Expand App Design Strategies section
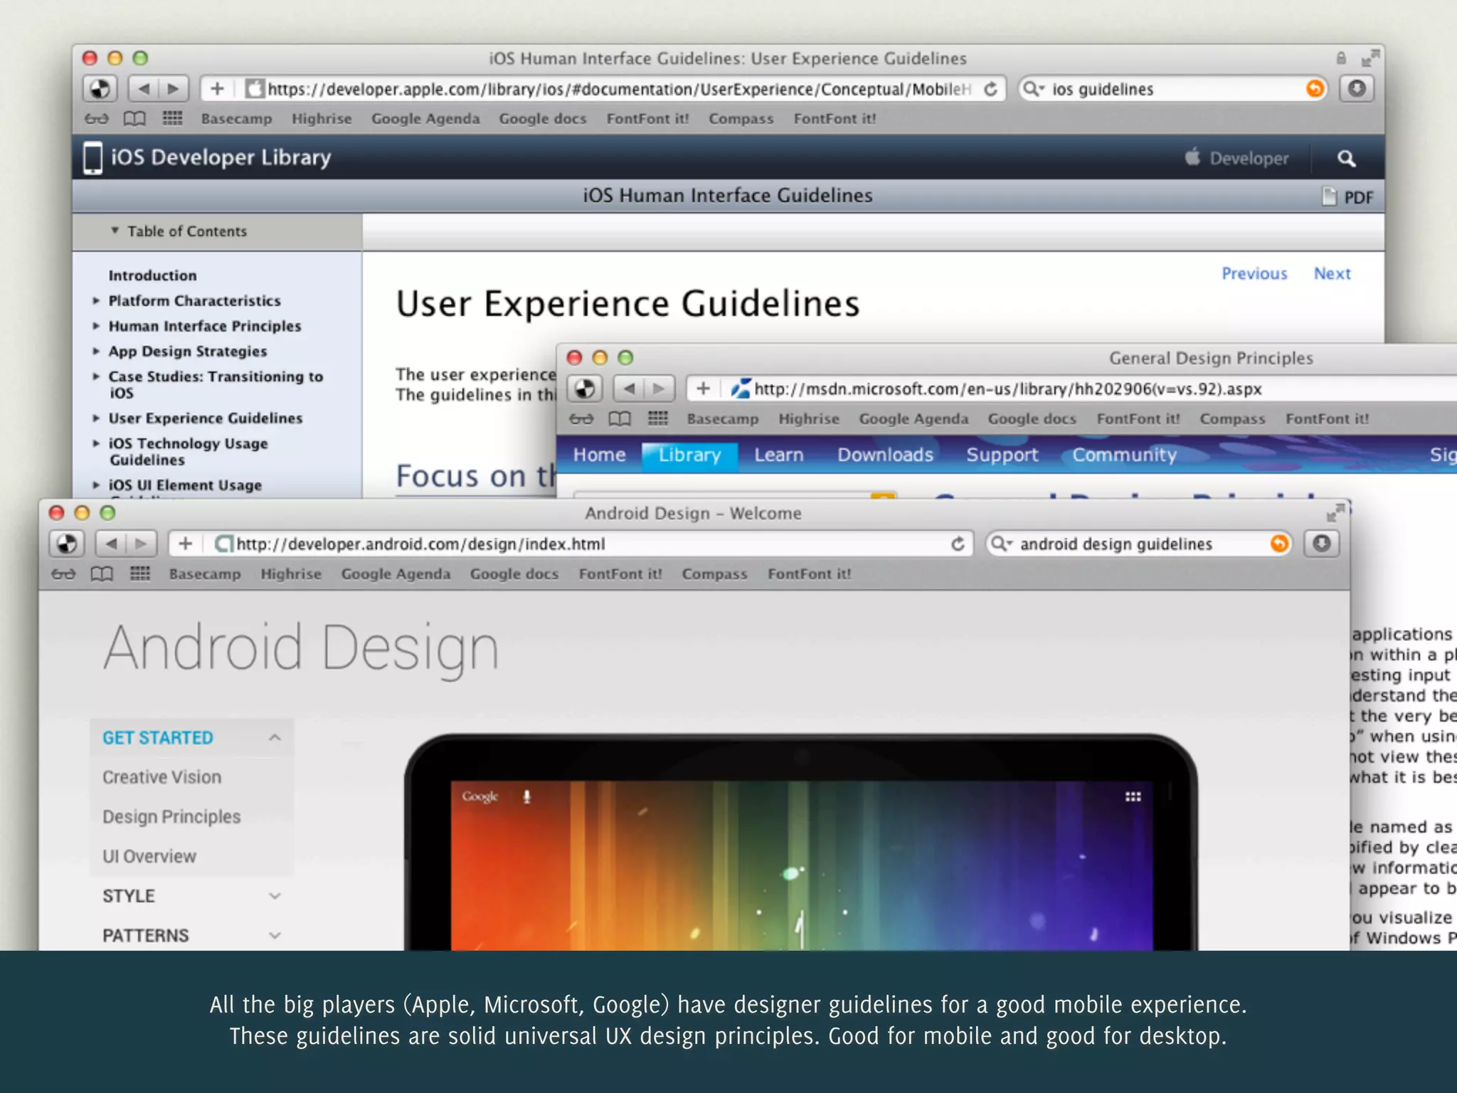This screenshot has height=1093, width=1457. [96, 352]
